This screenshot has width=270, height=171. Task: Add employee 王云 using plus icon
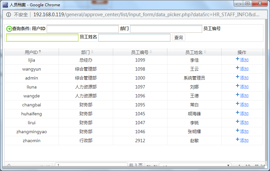237,68
